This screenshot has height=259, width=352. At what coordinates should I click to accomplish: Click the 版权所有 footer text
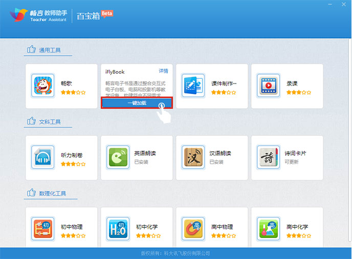[175, 253]
